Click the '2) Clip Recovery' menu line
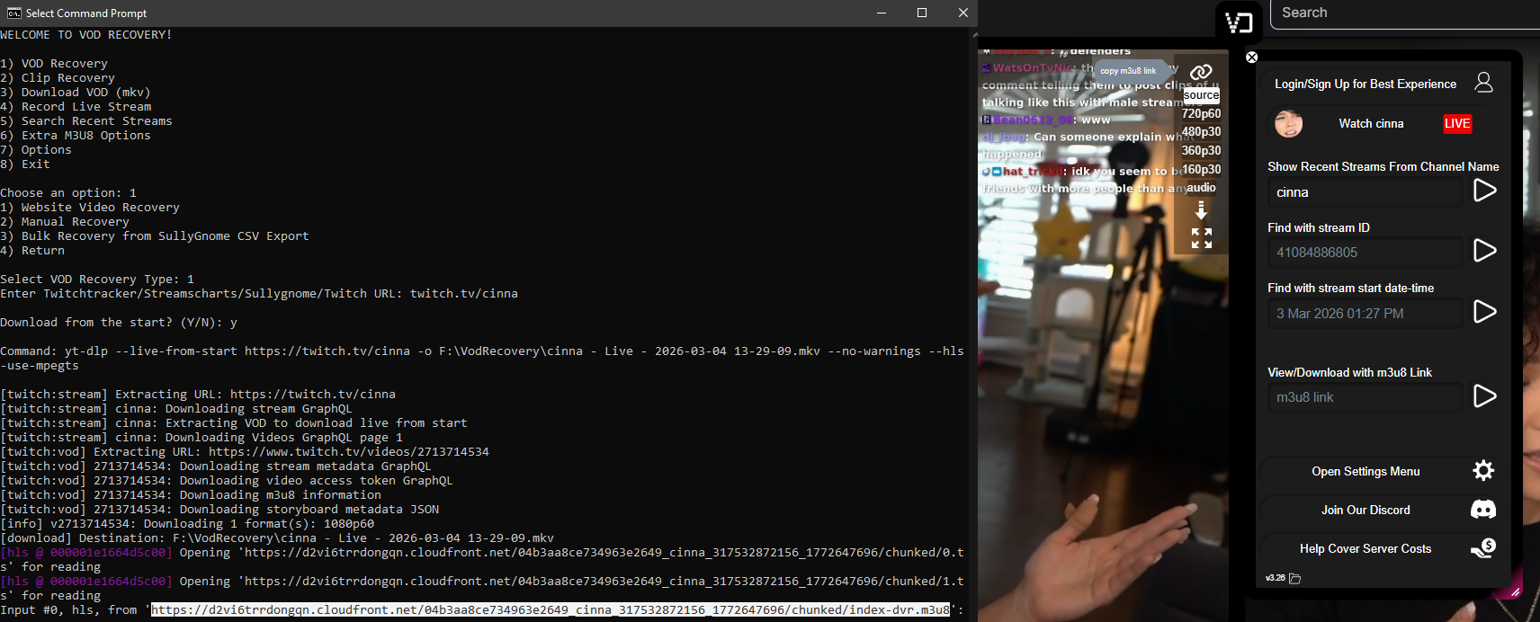The height and width of the screenshot is (622, 1540). pyautogui.click(x=58, y=78)
